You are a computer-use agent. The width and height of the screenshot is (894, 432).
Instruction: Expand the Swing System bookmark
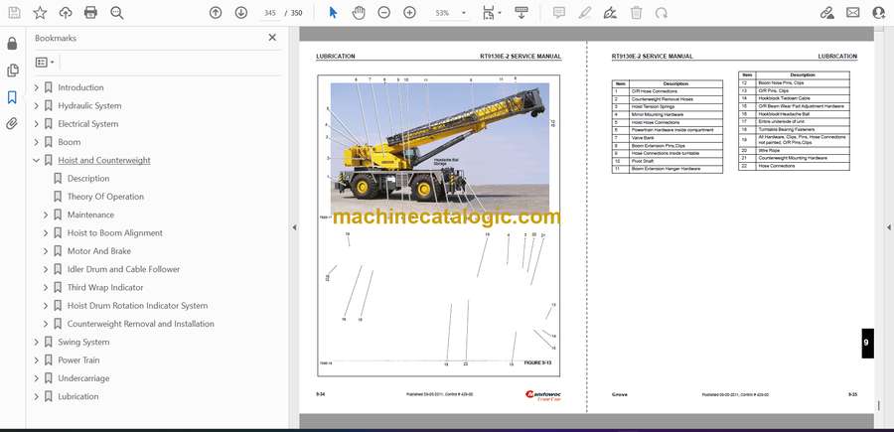coord(36,342)
